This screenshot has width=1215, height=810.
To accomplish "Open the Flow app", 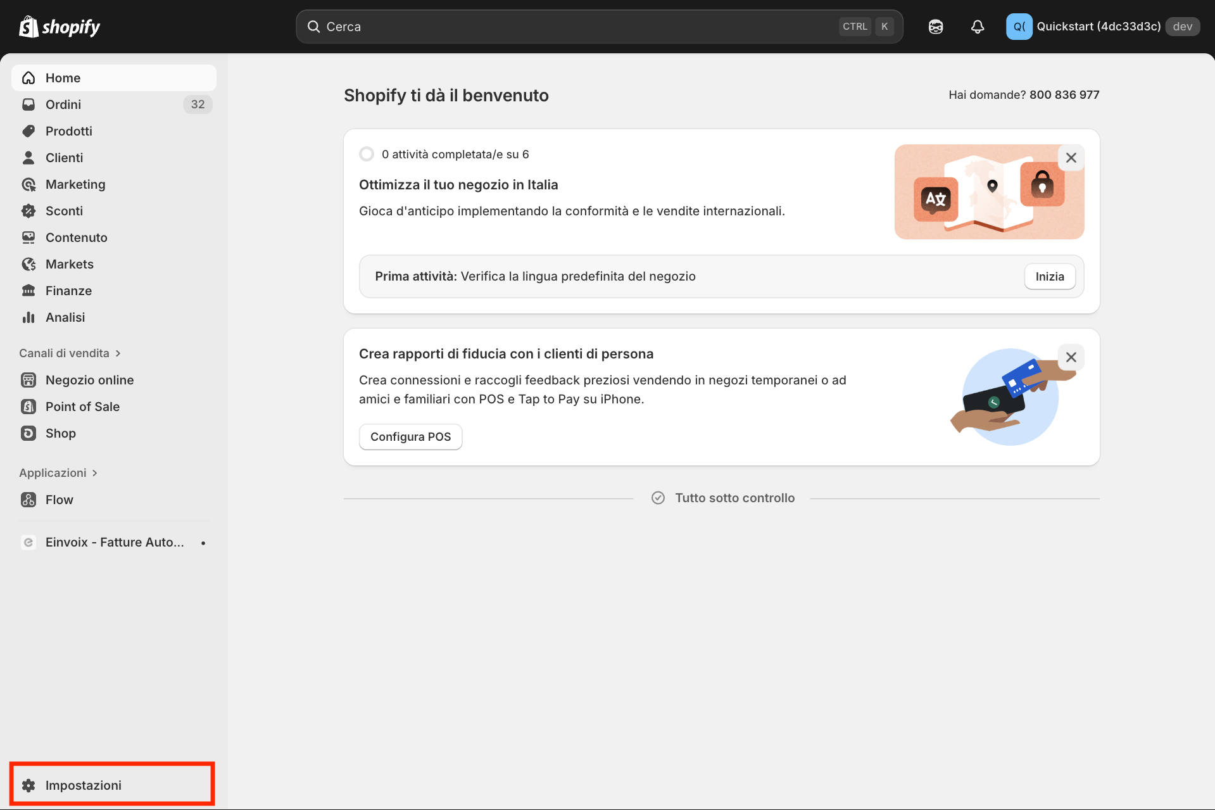I will click(x=59, y=499).
